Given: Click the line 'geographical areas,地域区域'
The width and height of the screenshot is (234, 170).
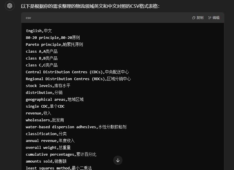Looking at the screenshot, I should 55,100.
